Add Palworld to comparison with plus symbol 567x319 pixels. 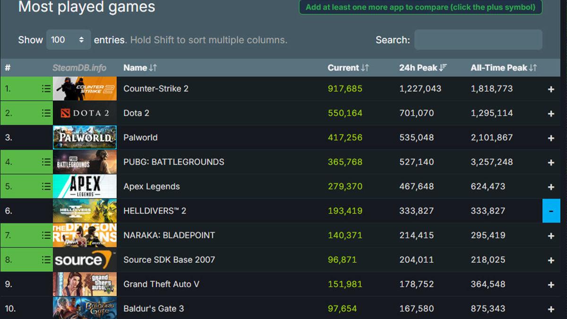tap(551, 138)
